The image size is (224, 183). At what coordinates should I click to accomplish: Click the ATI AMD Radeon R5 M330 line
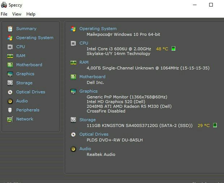tap(129, 106)
